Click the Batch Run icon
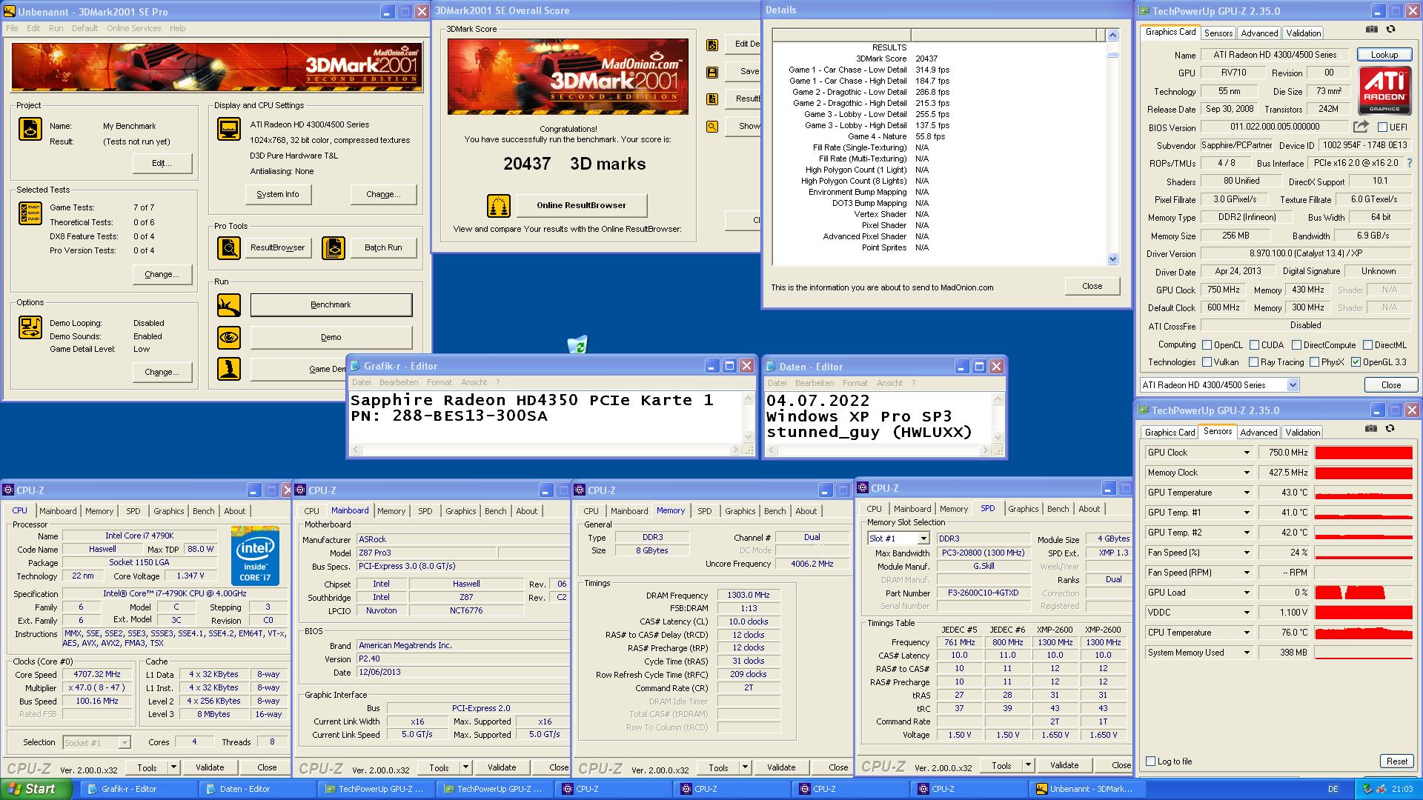Screen dimensions: 1423x800 point(334,247)
